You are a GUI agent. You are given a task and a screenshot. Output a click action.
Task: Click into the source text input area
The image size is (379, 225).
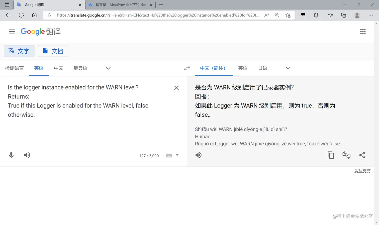point(88,101)
